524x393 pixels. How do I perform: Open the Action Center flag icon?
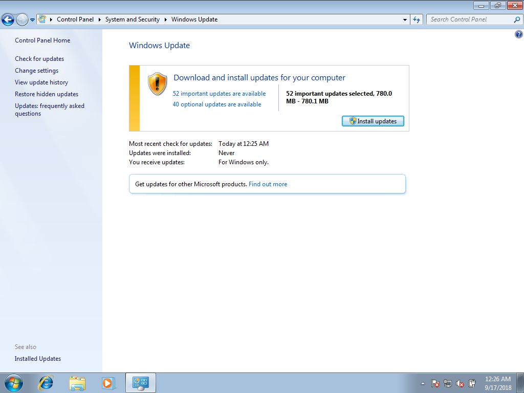[x=435, y=383]
